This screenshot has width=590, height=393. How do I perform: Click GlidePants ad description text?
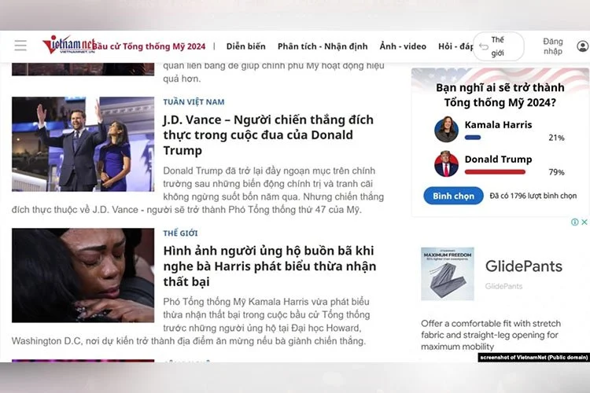(x=491, y=335)
